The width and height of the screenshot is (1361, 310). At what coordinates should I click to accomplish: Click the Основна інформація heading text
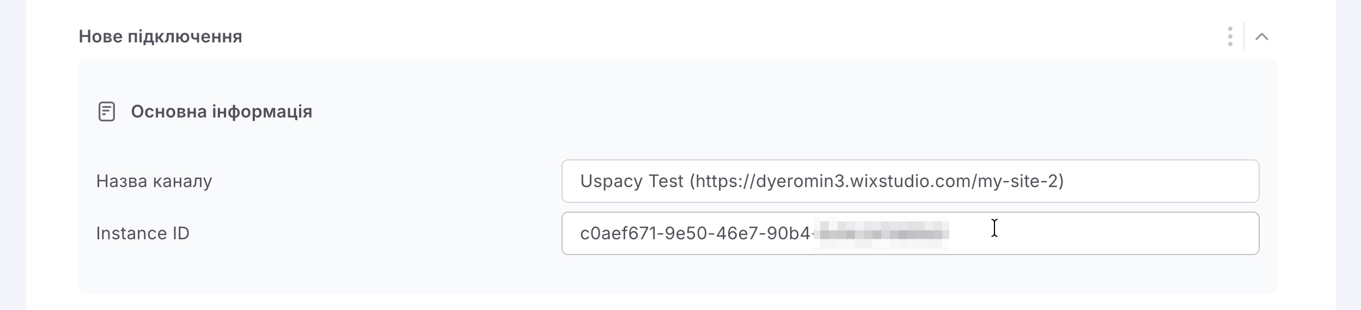tap(222, 111)
